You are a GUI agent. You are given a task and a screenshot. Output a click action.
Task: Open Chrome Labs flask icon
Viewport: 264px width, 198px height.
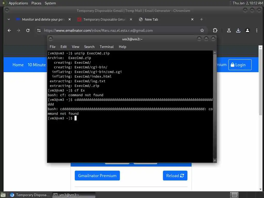[x=229, y=30]
